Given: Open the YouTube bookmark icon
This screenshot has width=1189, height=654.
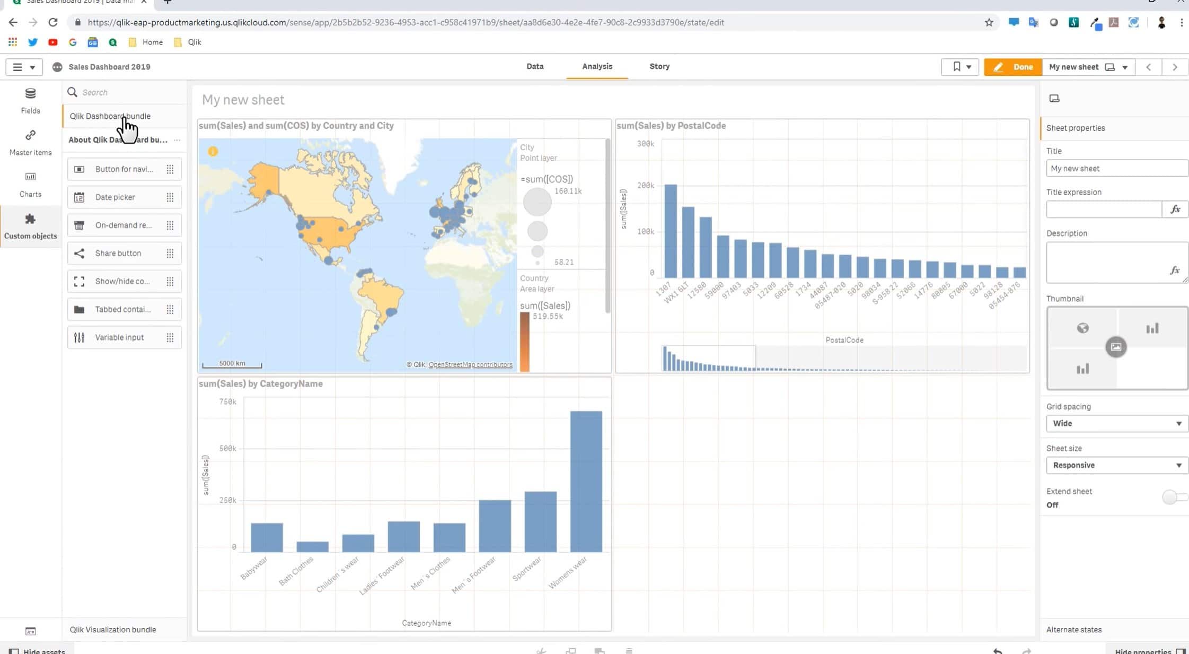Looking at the screenshot, I should coord(53,42).
